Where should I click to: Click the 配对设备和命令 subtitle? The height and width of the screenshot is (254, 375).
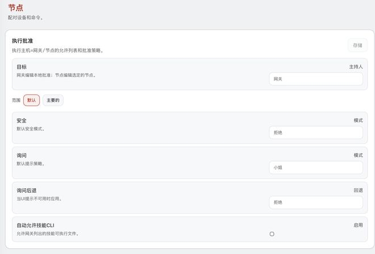[26, 18]
